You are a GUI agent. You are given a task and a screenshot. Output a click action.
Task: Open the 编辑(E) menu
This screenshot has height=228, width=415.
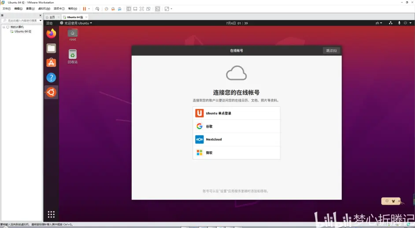[x=18, y=9]
